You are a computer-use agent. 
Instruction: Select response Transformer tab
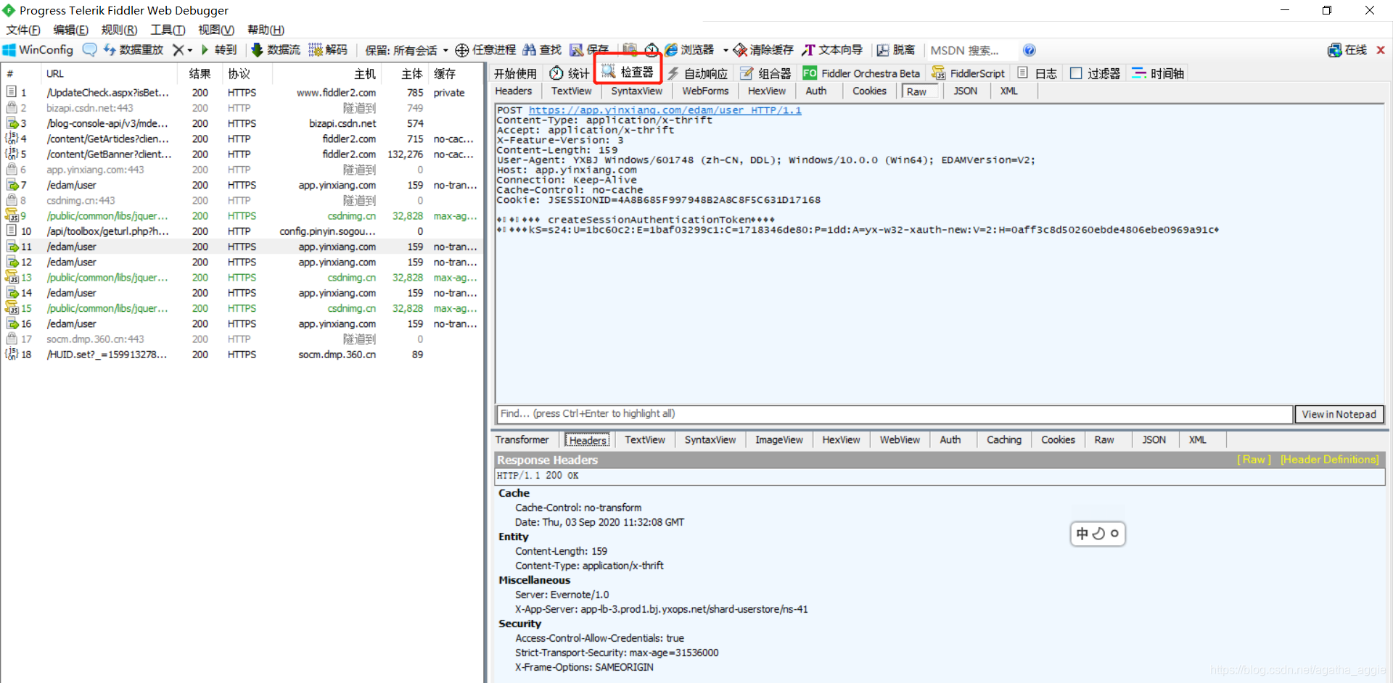pos(522,439)
